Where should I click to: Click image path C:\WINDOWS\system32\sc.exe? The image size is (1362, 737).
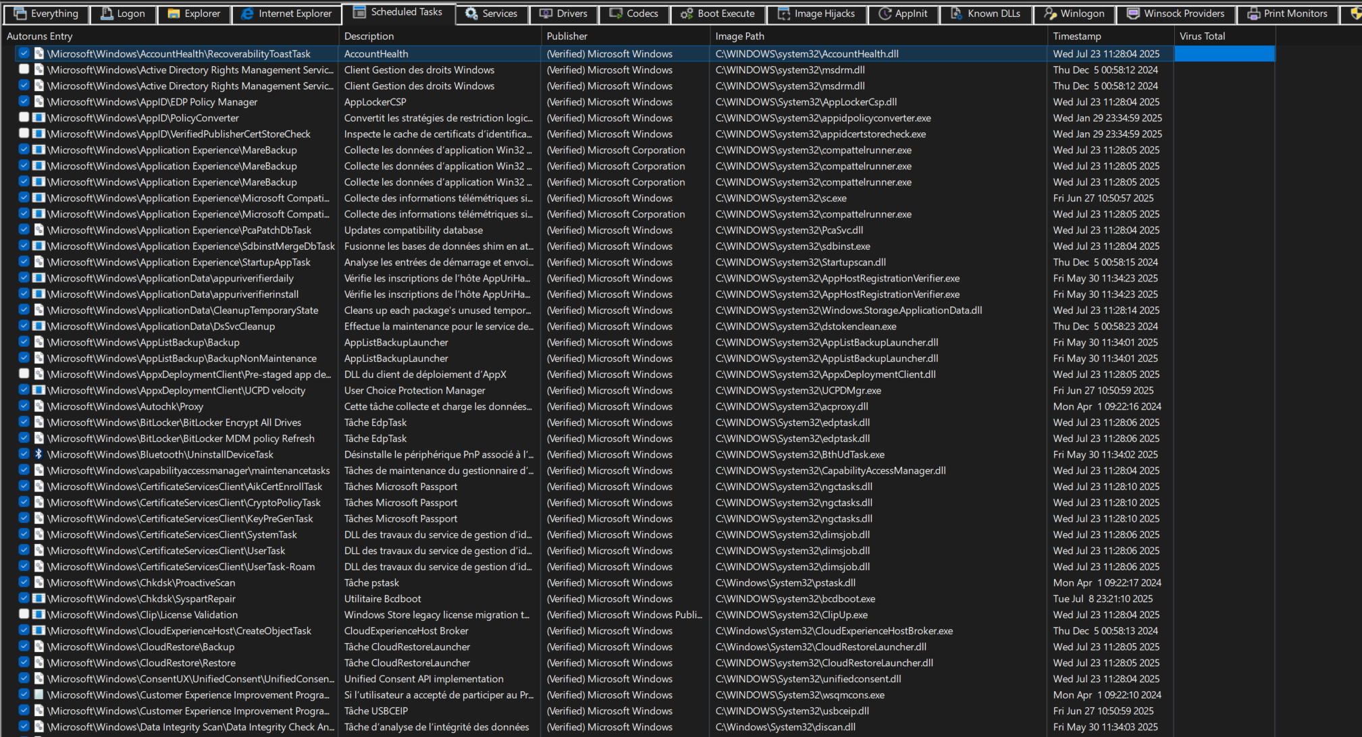point(781,198)
